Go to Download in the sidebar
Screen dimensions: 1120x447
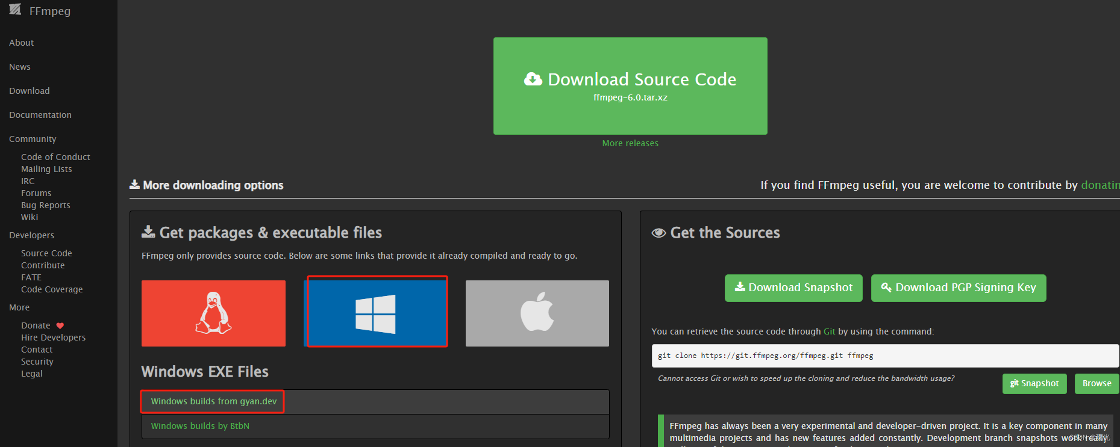tap(30, 91)
